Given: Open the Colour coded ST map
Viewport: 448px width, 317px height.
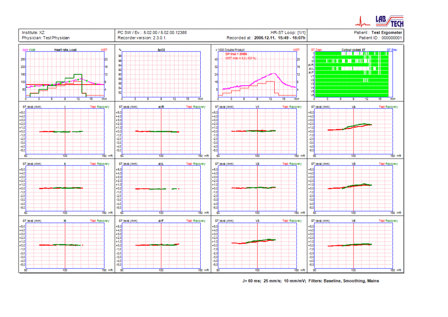Looking at the screenshot, I should point(353,73).
